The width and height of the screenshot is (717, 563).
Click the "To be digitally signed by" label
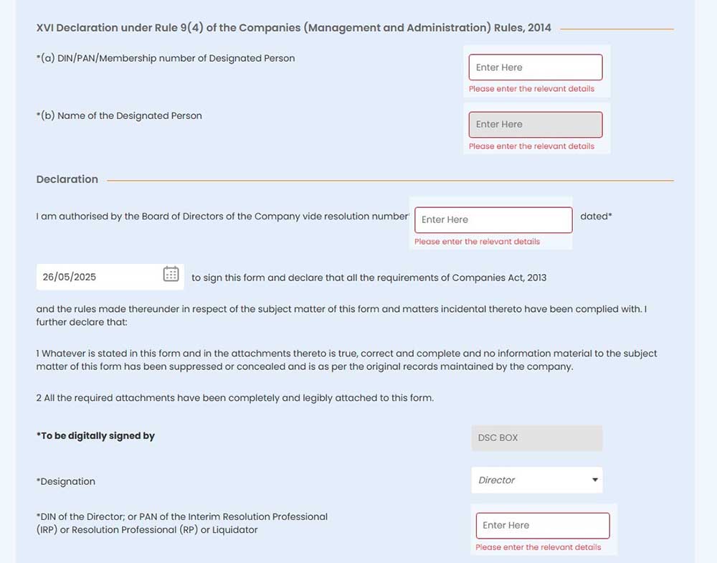pos(95,436)
